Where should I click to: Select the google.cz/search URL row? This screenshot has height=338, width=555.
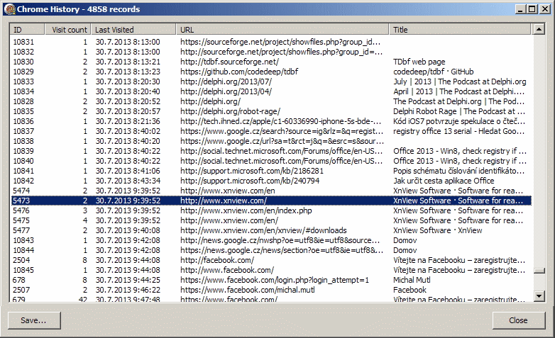271,131
